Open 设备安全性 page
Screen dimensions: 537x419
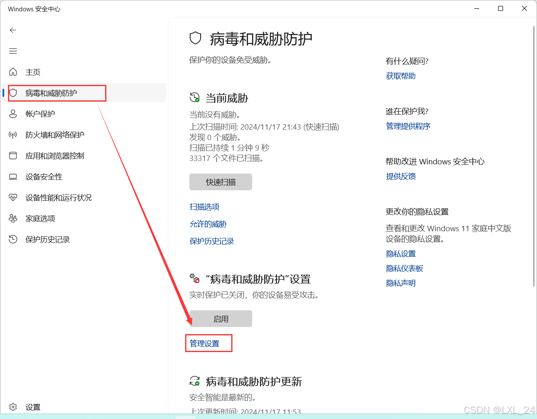[x=84, y=176]
